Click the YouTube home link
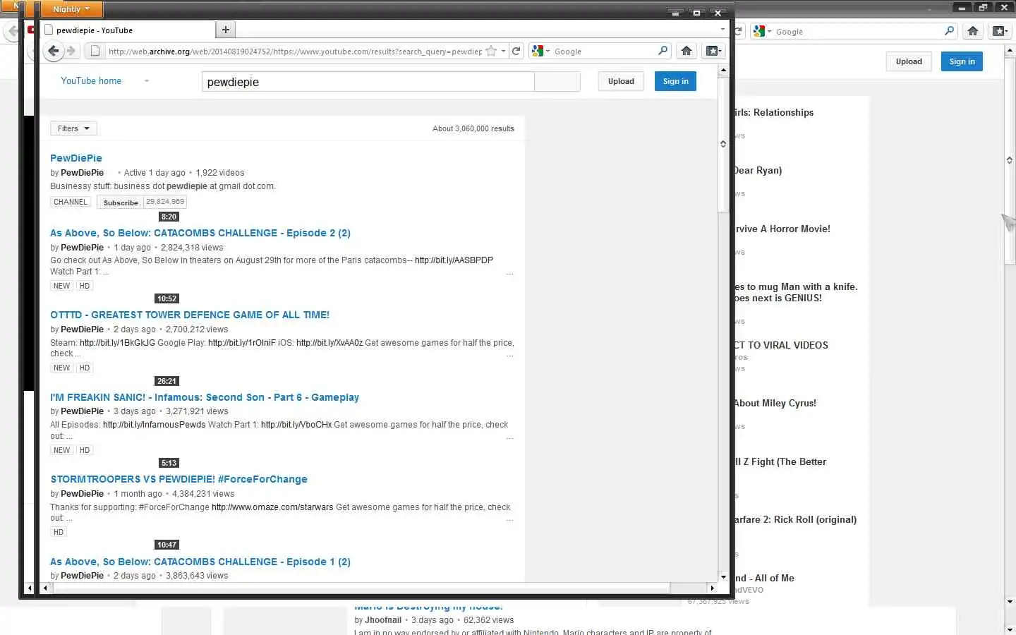Screen dimensions: 1016x635 (x=91, y=81)
